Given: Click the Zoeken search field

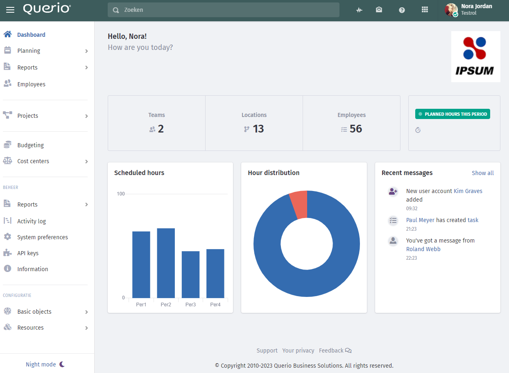Looking at the screenshot, I should [x=224, y=10].
